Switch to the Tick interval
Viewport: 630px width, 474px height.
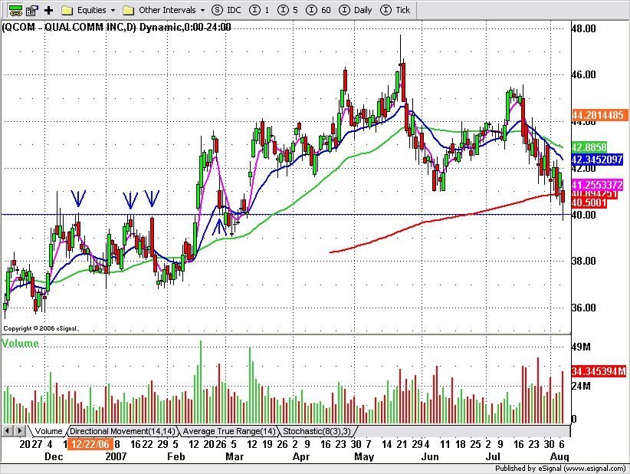click(x=395, y=10)
